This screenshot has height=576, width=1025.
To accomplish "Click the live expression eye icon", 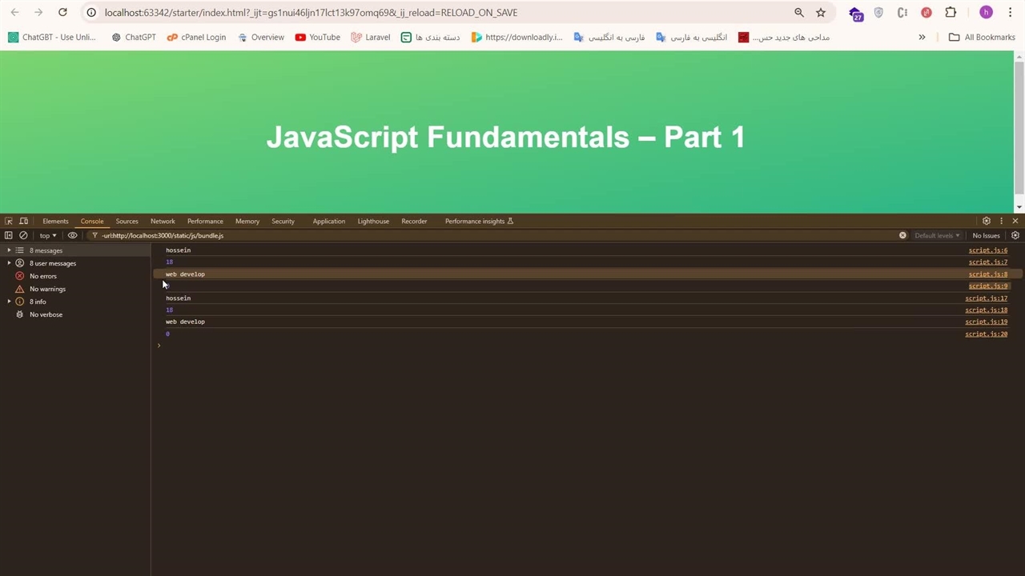I will coord(72,236).
